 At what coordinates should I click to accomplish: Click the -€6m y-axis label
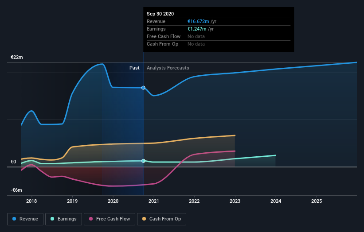coord(16,190)
